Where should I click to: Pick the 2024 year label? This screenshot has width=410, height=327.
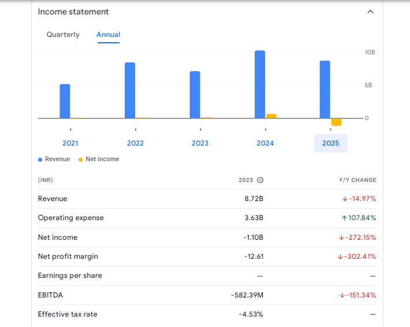pos(265,143)
